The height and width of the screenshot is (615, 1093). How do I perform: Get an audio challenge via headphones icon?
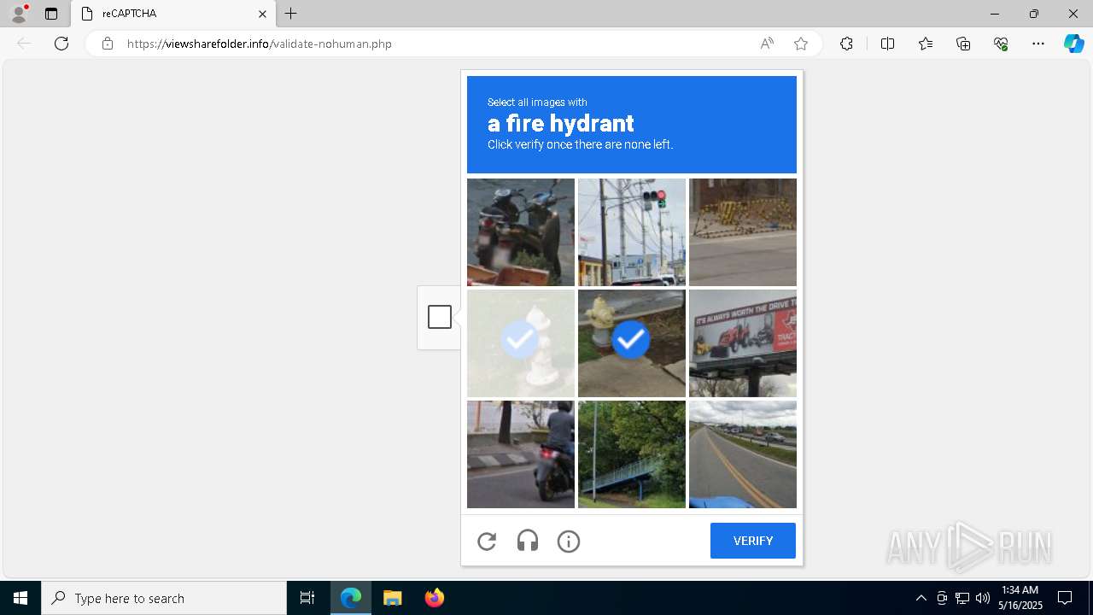coord(528,541)
